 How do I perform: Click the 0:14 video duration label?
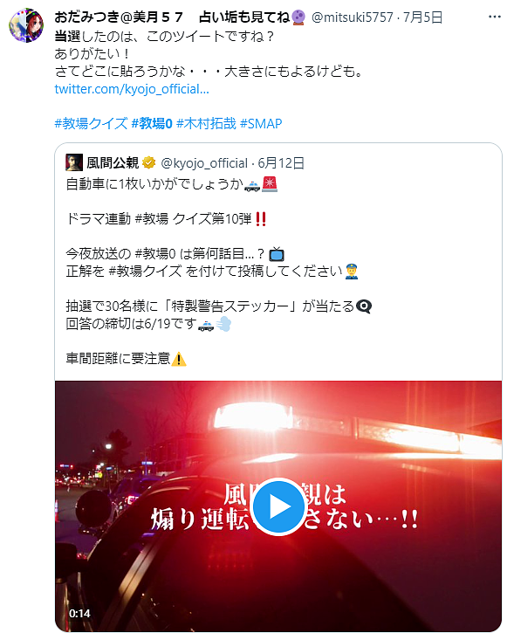pos(79,614)
